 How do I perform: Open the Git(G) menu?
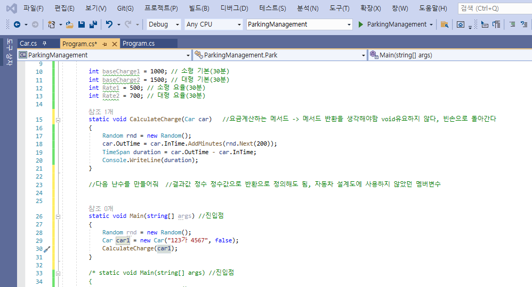pyautogui.click(x=125, y=8)
